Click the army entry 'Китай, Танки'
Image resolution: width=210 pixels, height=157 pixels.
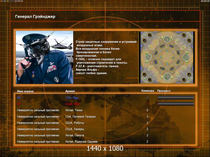74,110
